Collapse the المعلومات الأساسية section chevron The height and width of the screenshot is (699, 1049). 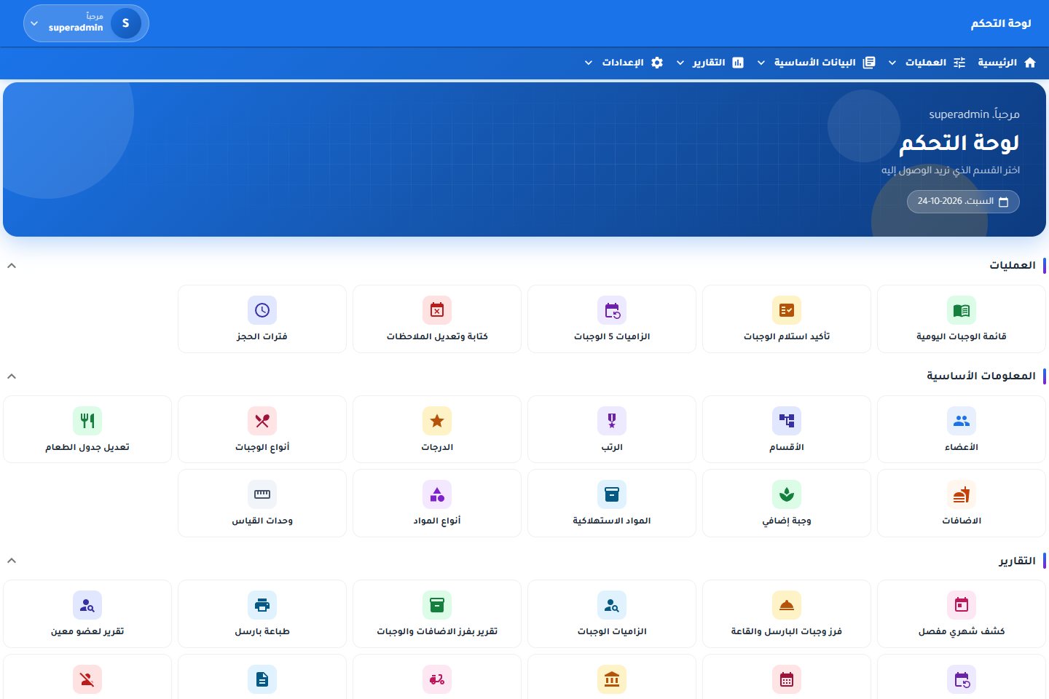[12, 376]
